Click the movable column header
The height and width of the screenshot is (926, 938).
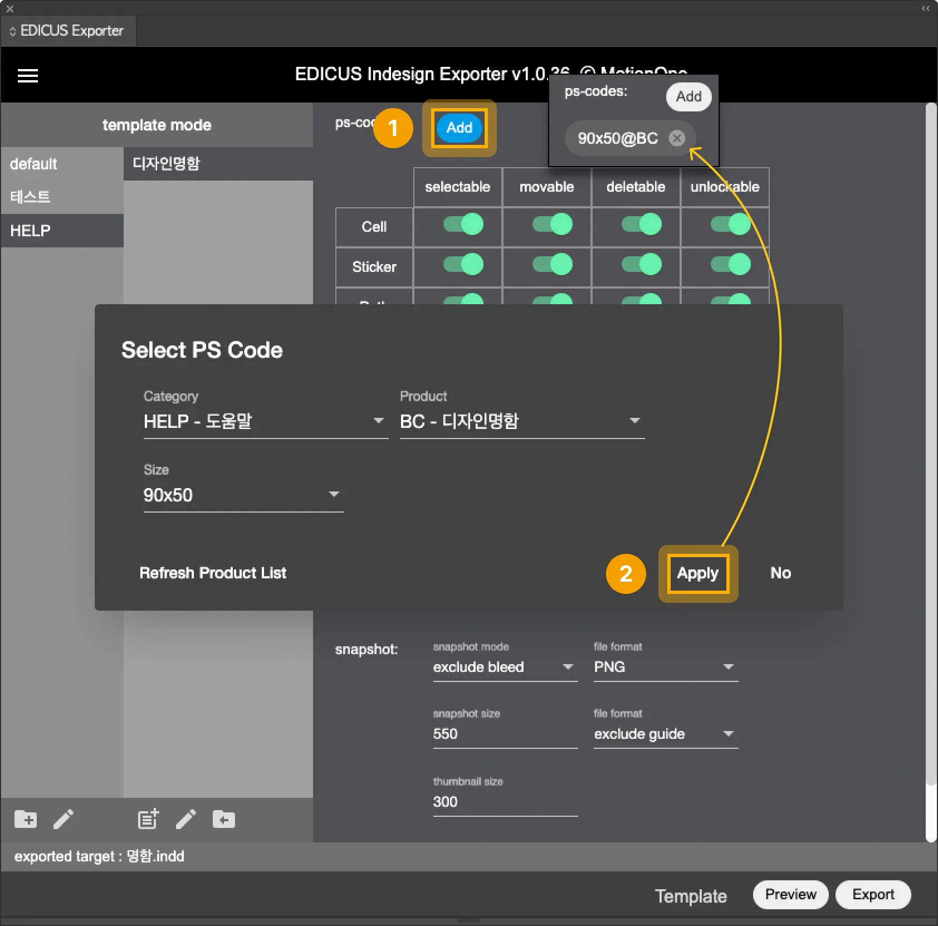[x=546, y=187]
